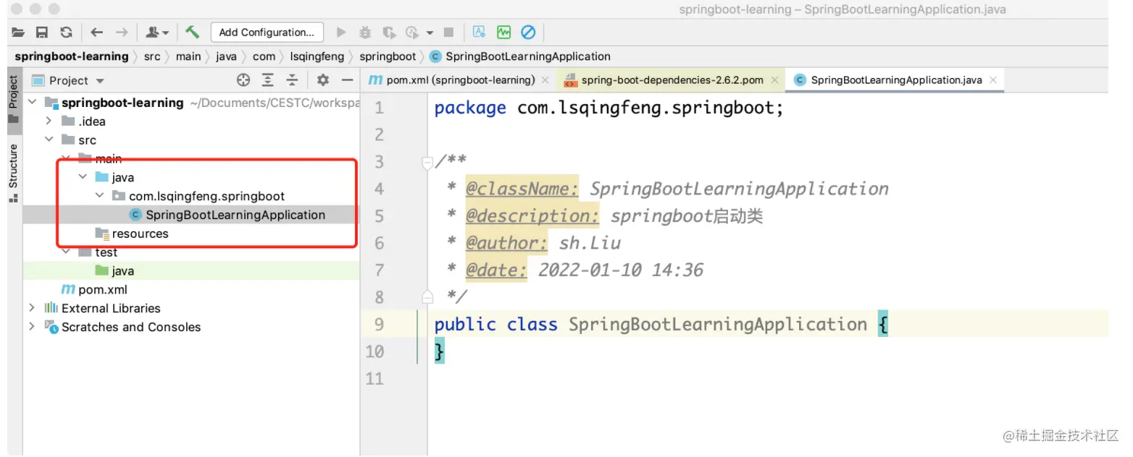The width and height of the screenshot is (1133, 457).
Task: Collapse the src folder in the tree
Action: 49,140
